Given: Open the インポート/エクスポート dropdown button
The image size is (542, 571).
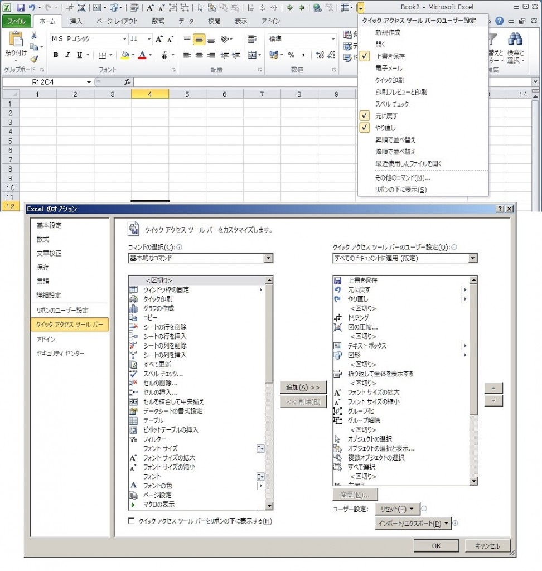Looking at the screenshot, I should click(413, 523).
